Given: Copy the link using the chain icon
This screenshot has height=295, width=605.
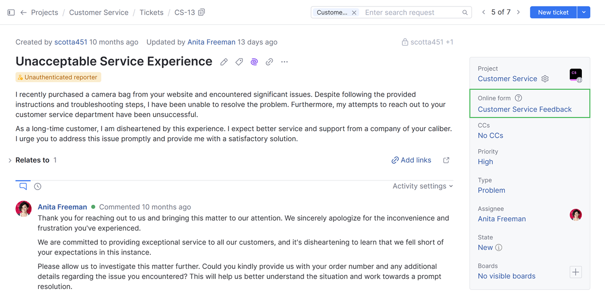Looking at the screenshot, I should 269,61.
